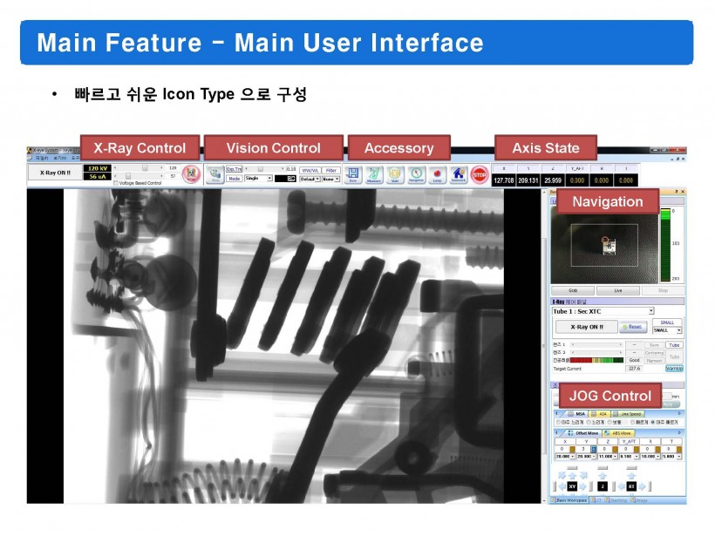
Task: Open the X column 20.000 step dropdown
Action: coord(564,456)
